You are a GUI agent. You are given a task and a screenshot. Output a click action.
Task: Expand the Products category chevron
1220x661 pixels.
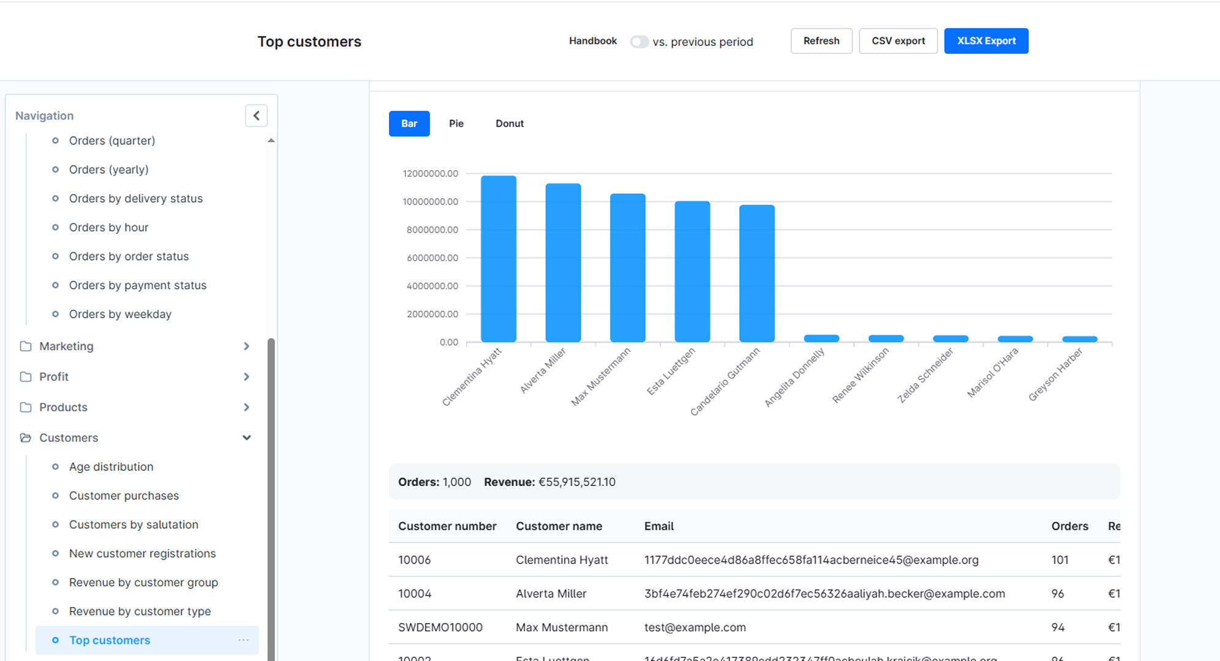(x=246, y=408)
